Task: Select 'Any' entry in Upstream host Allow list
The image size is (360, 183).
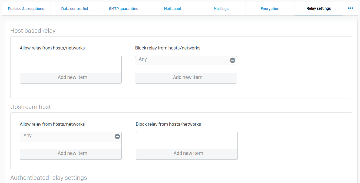Action: [x=28, y=136]
